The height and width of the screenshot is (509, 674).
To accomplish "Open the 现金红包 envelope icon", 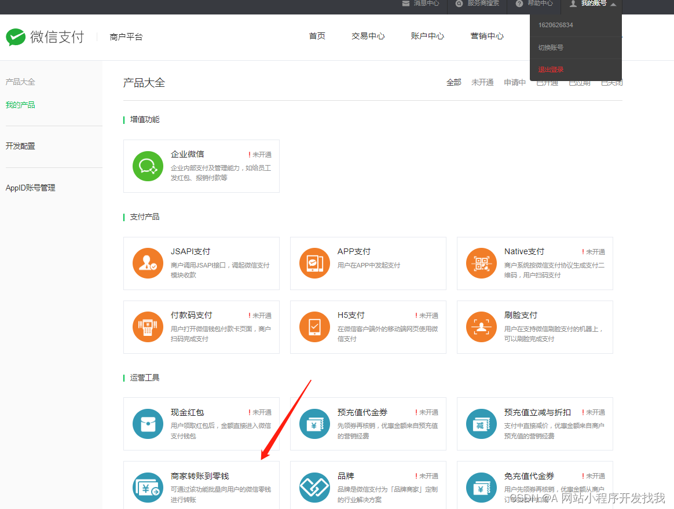I will [148, 424].
